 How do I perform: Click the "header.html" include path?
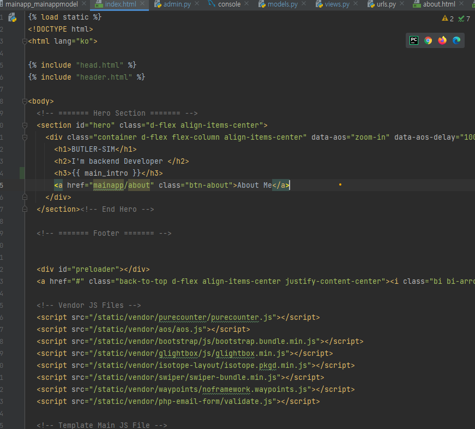pos(104,77)
